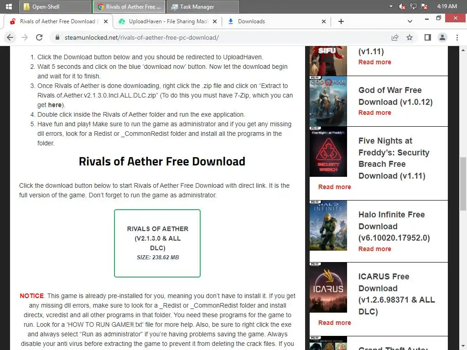
Task: Follow the 'here' 7-Zip link
Action: pos(55,105)
